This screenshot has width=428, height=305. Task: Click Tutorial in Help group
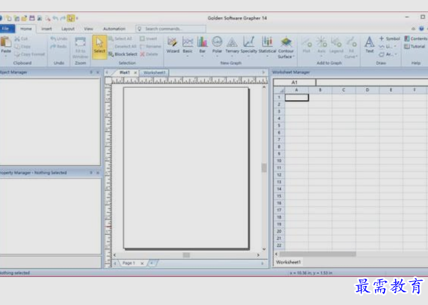(415, 47)
